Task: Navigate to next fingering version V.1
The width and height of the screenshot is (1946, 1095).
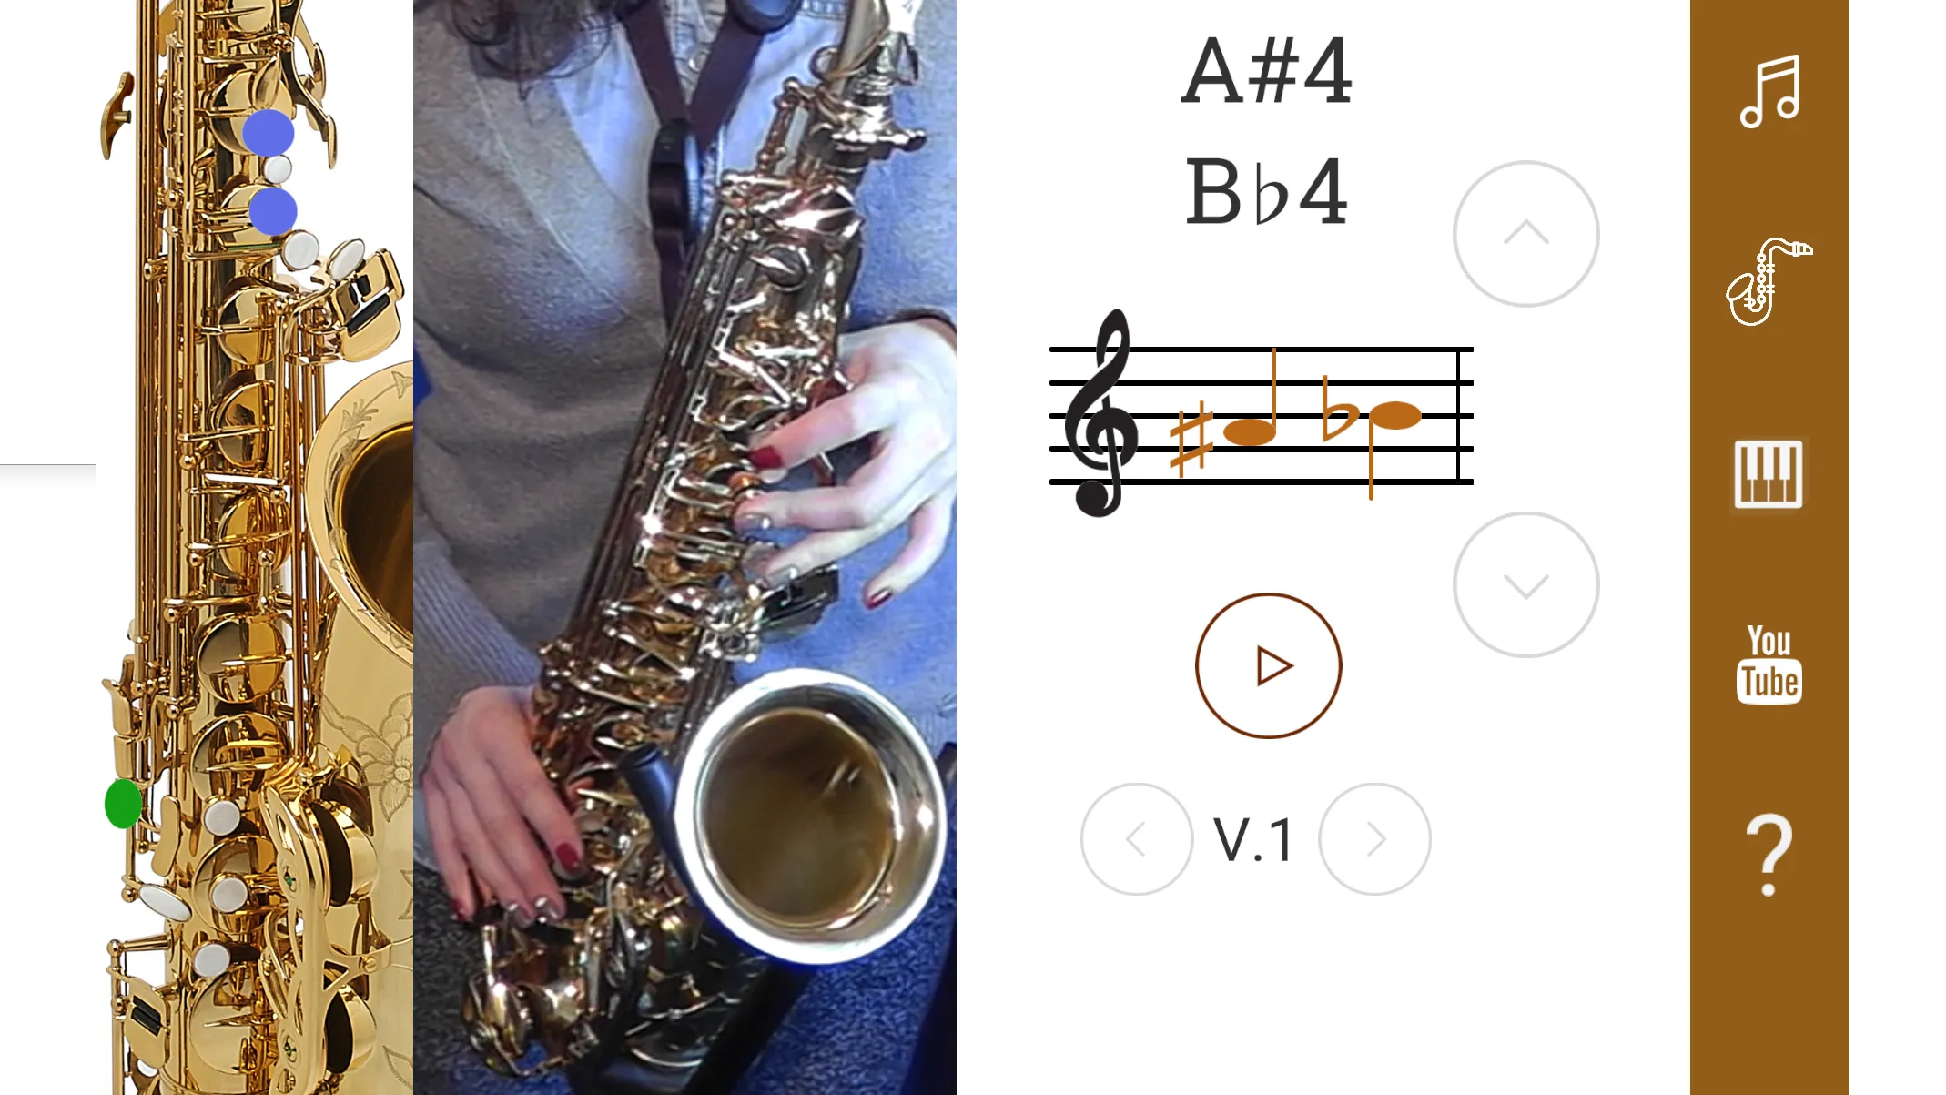Action: coord(1374,839)
